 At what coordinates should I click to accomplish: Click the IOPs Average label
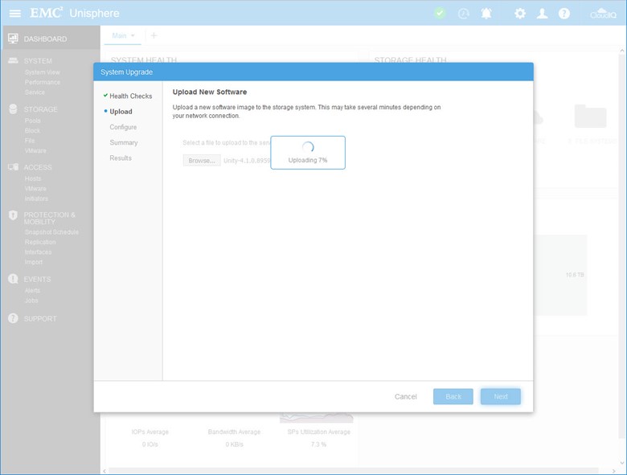(x=150, y=432)
